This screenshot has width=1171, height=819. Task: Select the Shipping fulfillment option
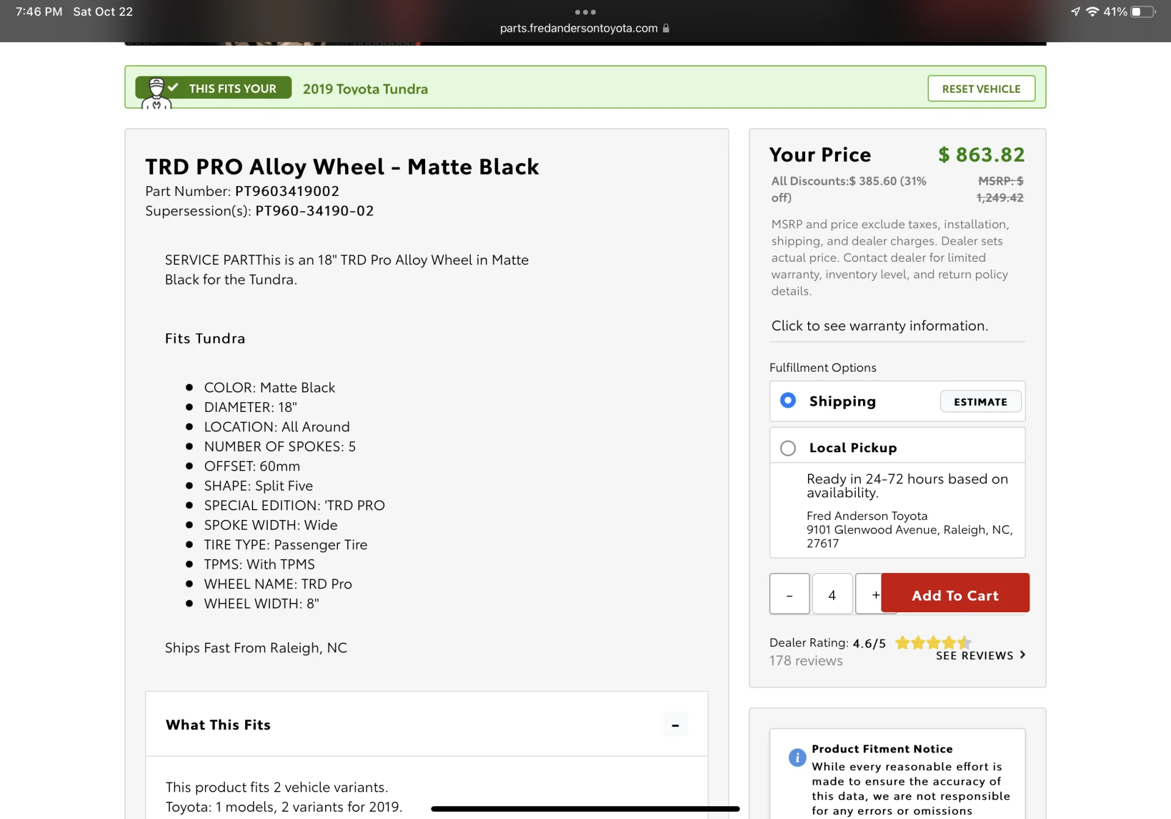coord(788,400)
